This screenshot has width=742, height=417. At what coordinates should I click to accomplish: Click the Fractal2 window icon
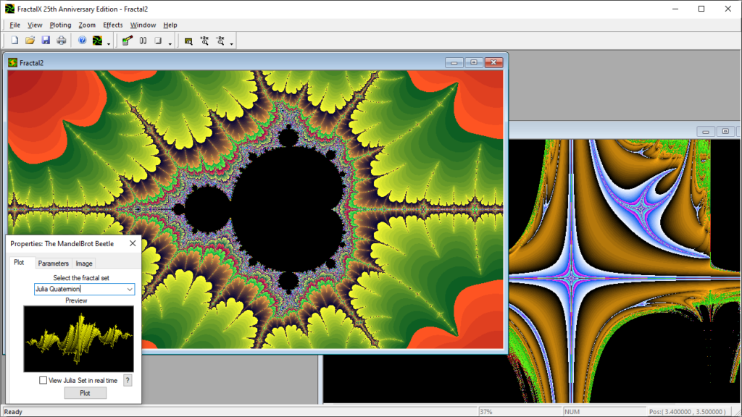click(x=13, y=62)
